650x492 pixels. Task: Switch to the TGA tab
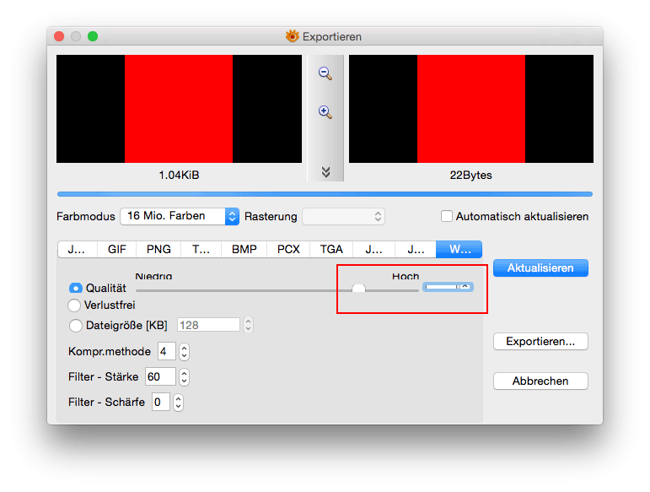(331, 249)
